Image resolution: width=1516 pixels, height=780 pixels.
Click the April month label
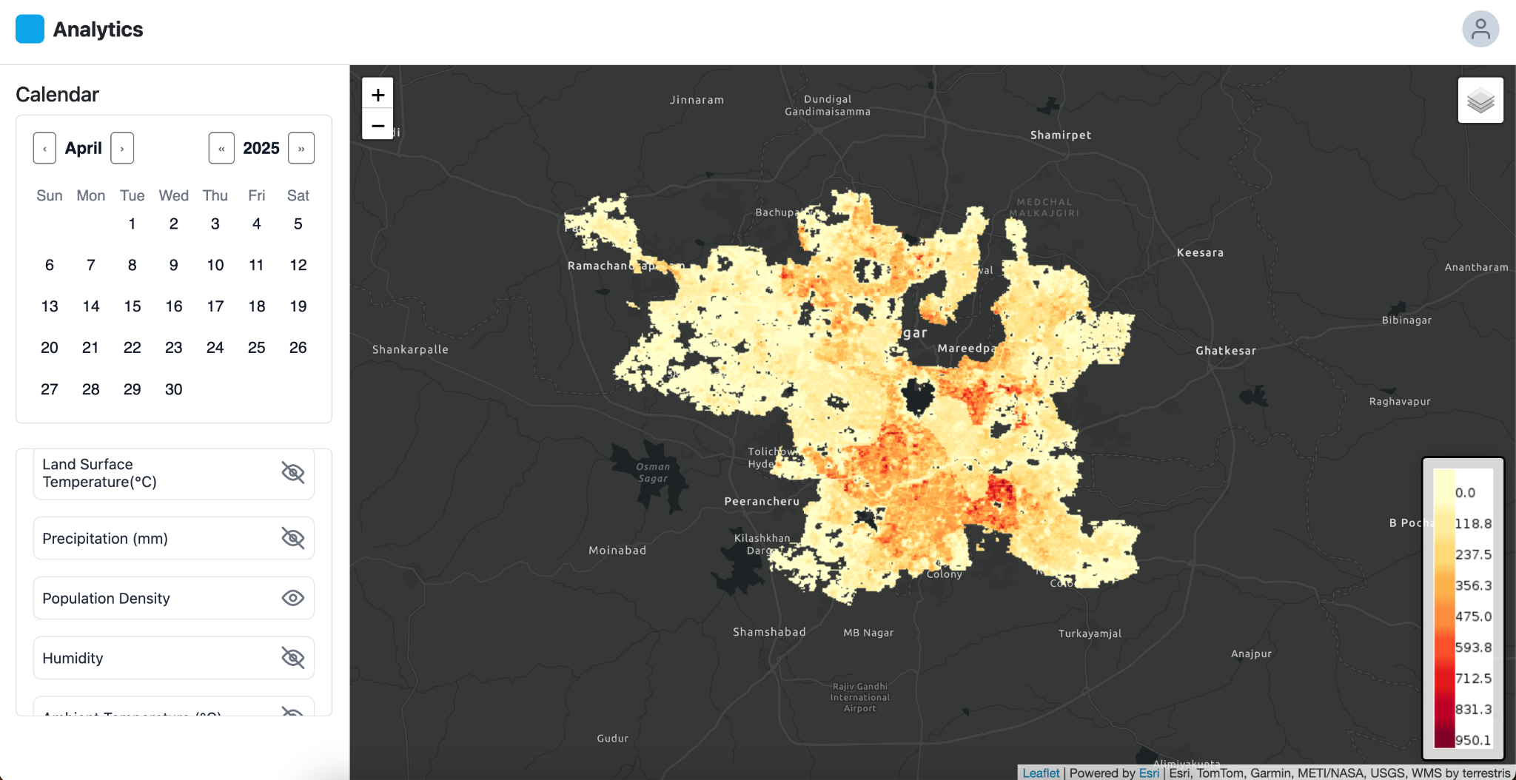point(83,147)
